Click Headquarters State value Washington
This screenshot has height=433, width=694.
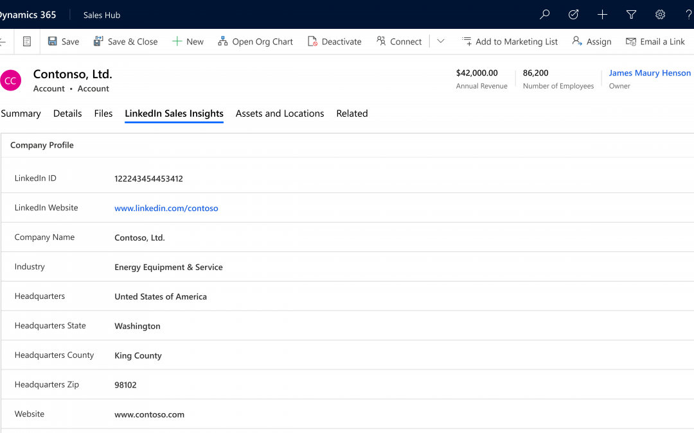coord(138,326)
